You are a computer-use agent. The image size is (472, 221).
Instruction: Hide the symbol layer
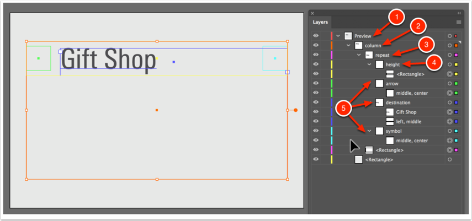(315, 131)
